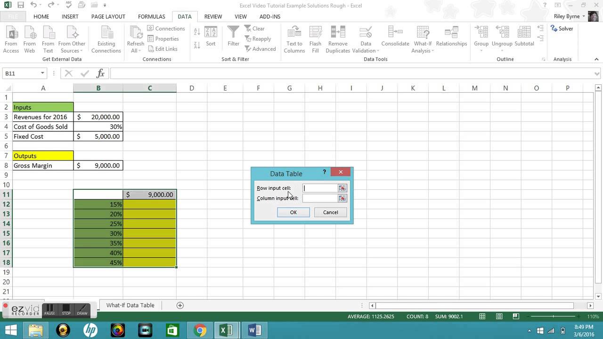This screenshot has width=603, height=339.
Task: Switch to the FORMULAS ribbon tab
Action: (x=151, y=16)
